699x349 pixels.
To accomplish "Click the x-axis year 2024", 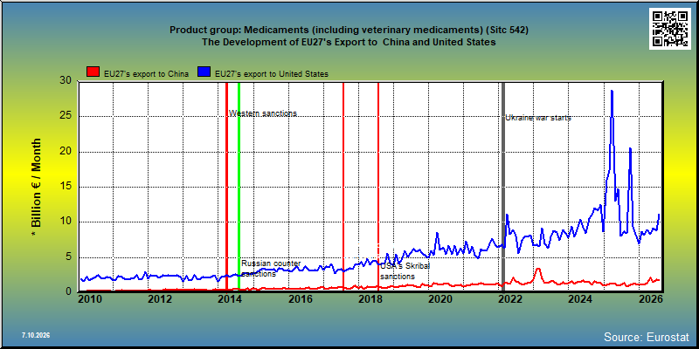I will click(580, 299).
